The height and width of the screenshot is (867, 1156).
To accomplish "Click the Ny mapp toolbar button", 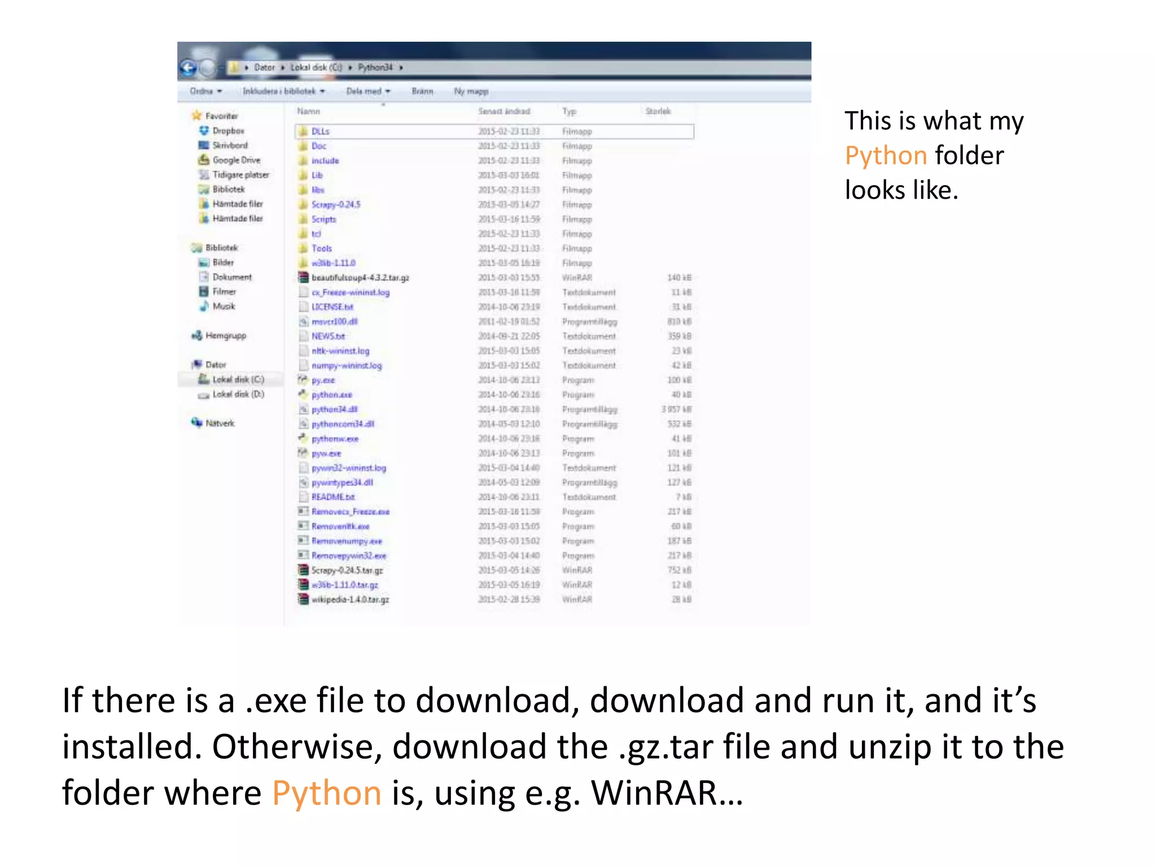I will coord(471,91).
